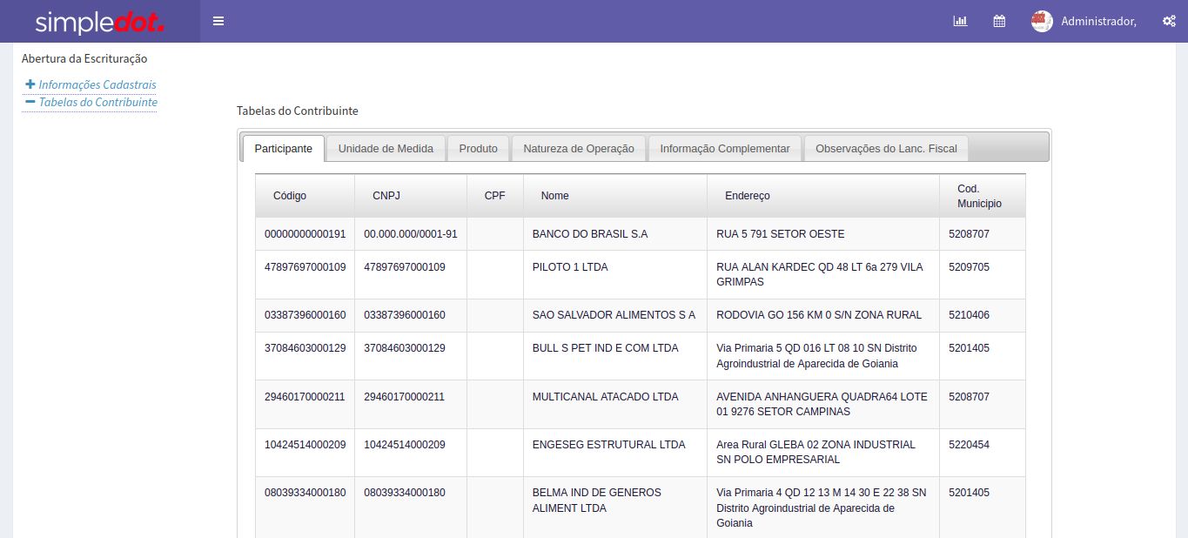Open the Produto tab
1188x538 pixels.
tap(478, 149)
